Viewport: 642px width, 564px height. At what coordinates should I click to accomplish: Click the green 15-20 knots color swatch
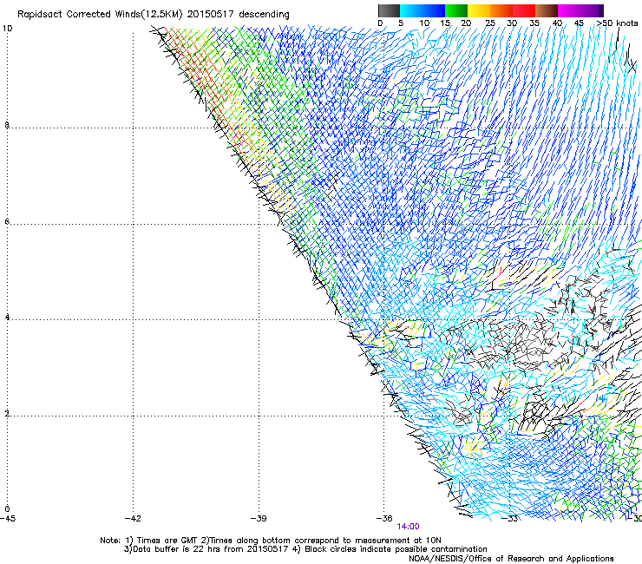456,10
